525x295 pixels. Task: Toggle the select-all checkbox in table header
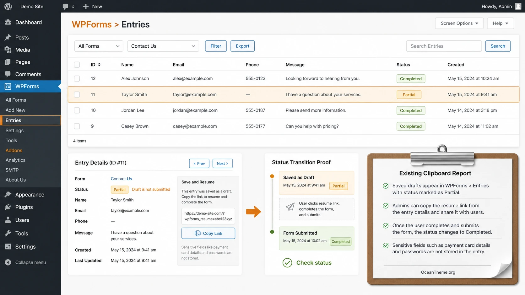(x=77, y=65)
